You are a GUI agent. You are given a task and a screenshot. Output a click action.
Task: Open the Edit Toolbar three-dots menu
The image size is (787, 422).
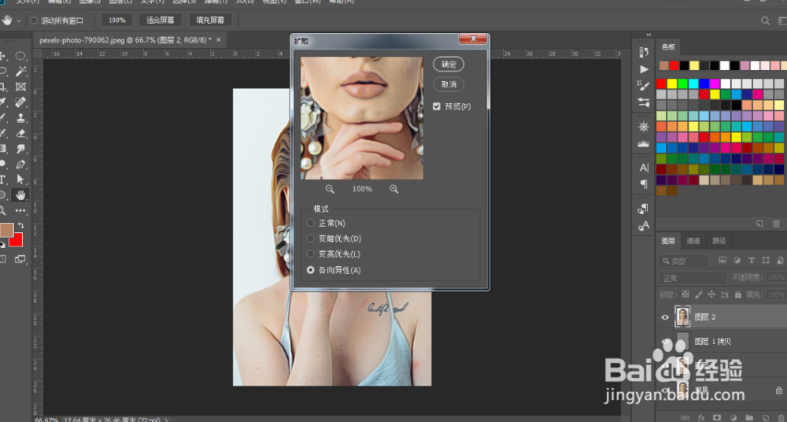[20, 210]
